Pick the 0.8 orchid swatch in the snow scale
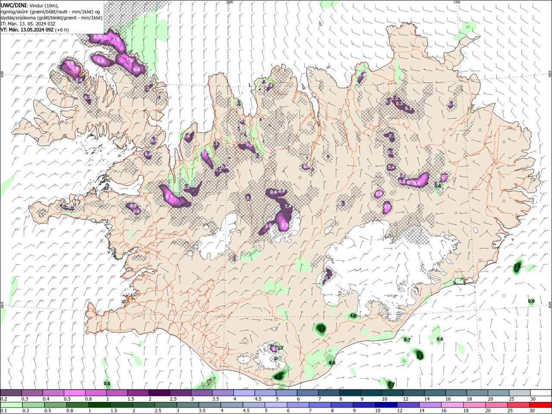The image size is (552, 414). click(x=95, y=393)
